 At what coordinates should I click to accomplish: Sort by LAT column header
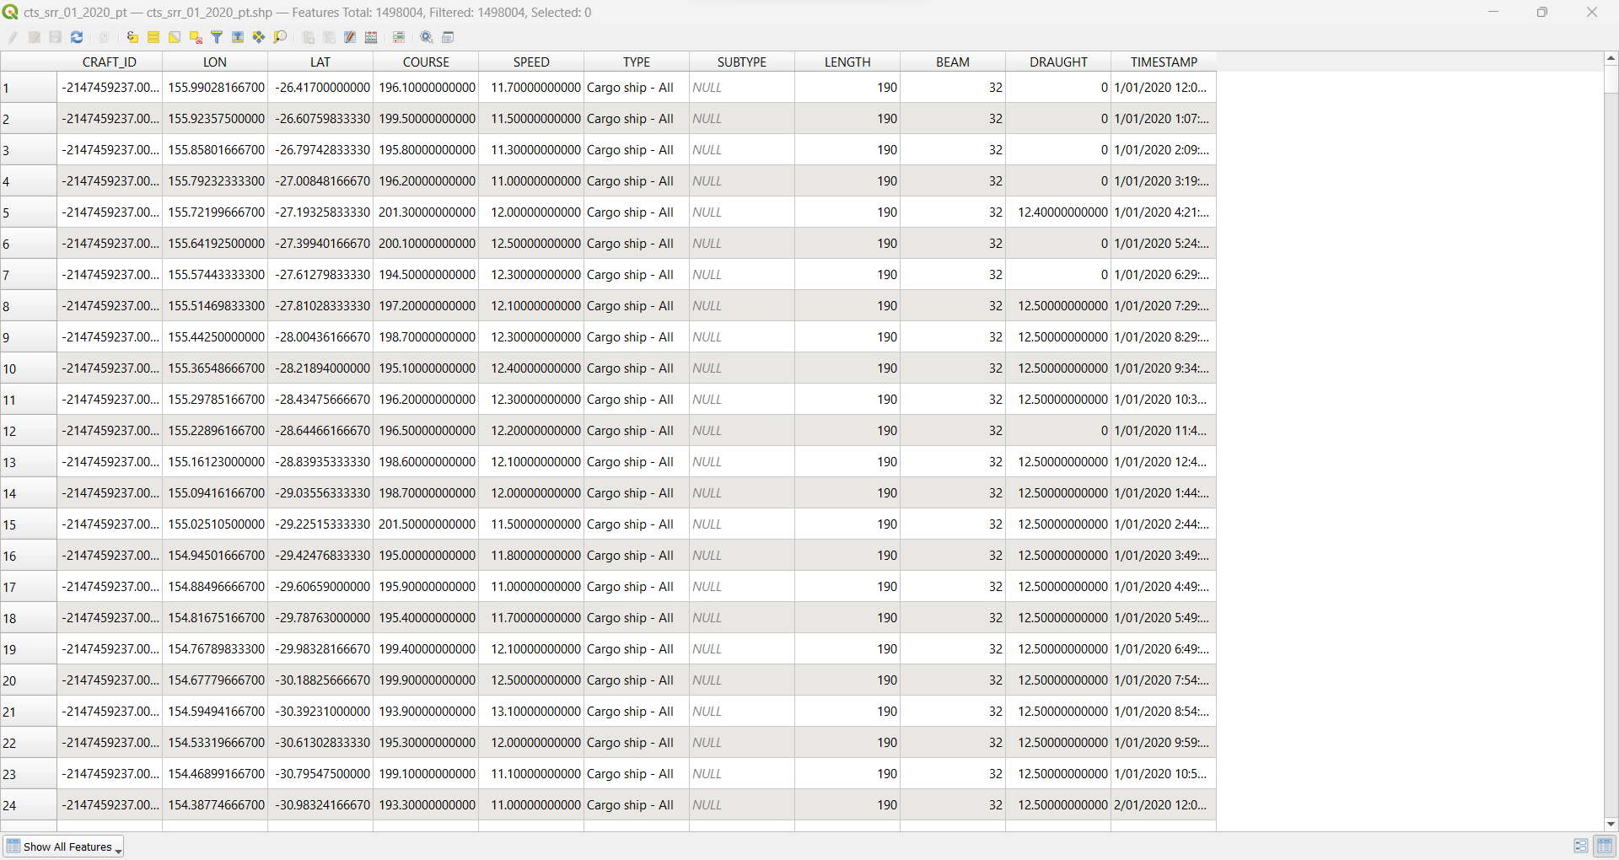tap(320, 62)
